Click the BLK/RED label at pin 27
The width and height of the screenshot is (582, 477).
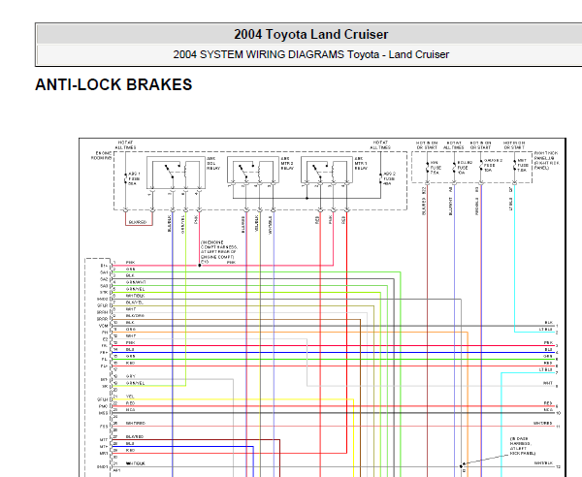pos(135,437)
